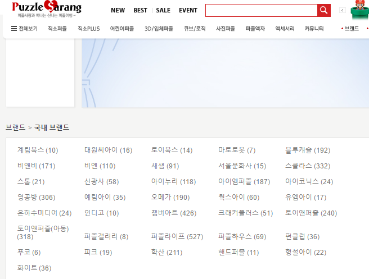The width and height of the screenshot is (369, 279).
Task: Open brand 푸코 (6)
Action: coord(29,252)
